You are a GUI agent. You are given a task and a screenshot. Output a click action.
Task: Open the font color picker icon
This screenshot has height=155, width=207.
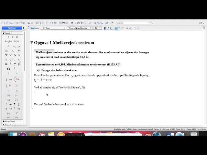click(127, 28)
